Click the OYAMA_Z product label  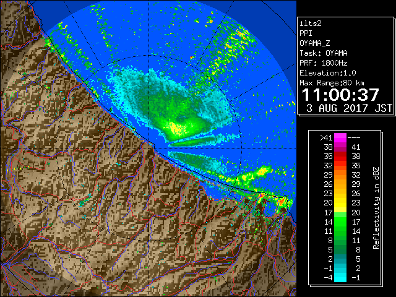coord(315,43)
